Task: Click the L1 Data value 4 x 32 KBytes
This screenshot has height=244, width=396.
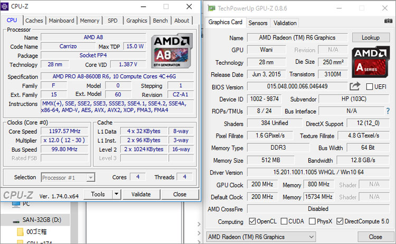Action: [x=144, y=131]
